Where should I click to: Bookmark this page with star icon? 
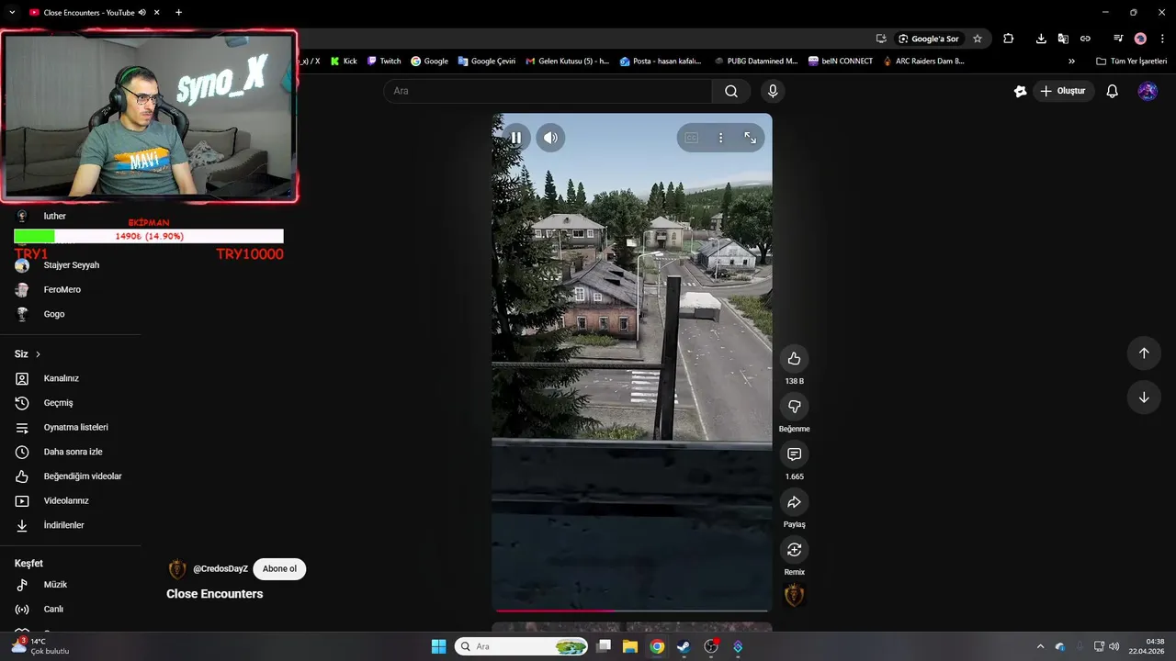(x=978, y=39)
